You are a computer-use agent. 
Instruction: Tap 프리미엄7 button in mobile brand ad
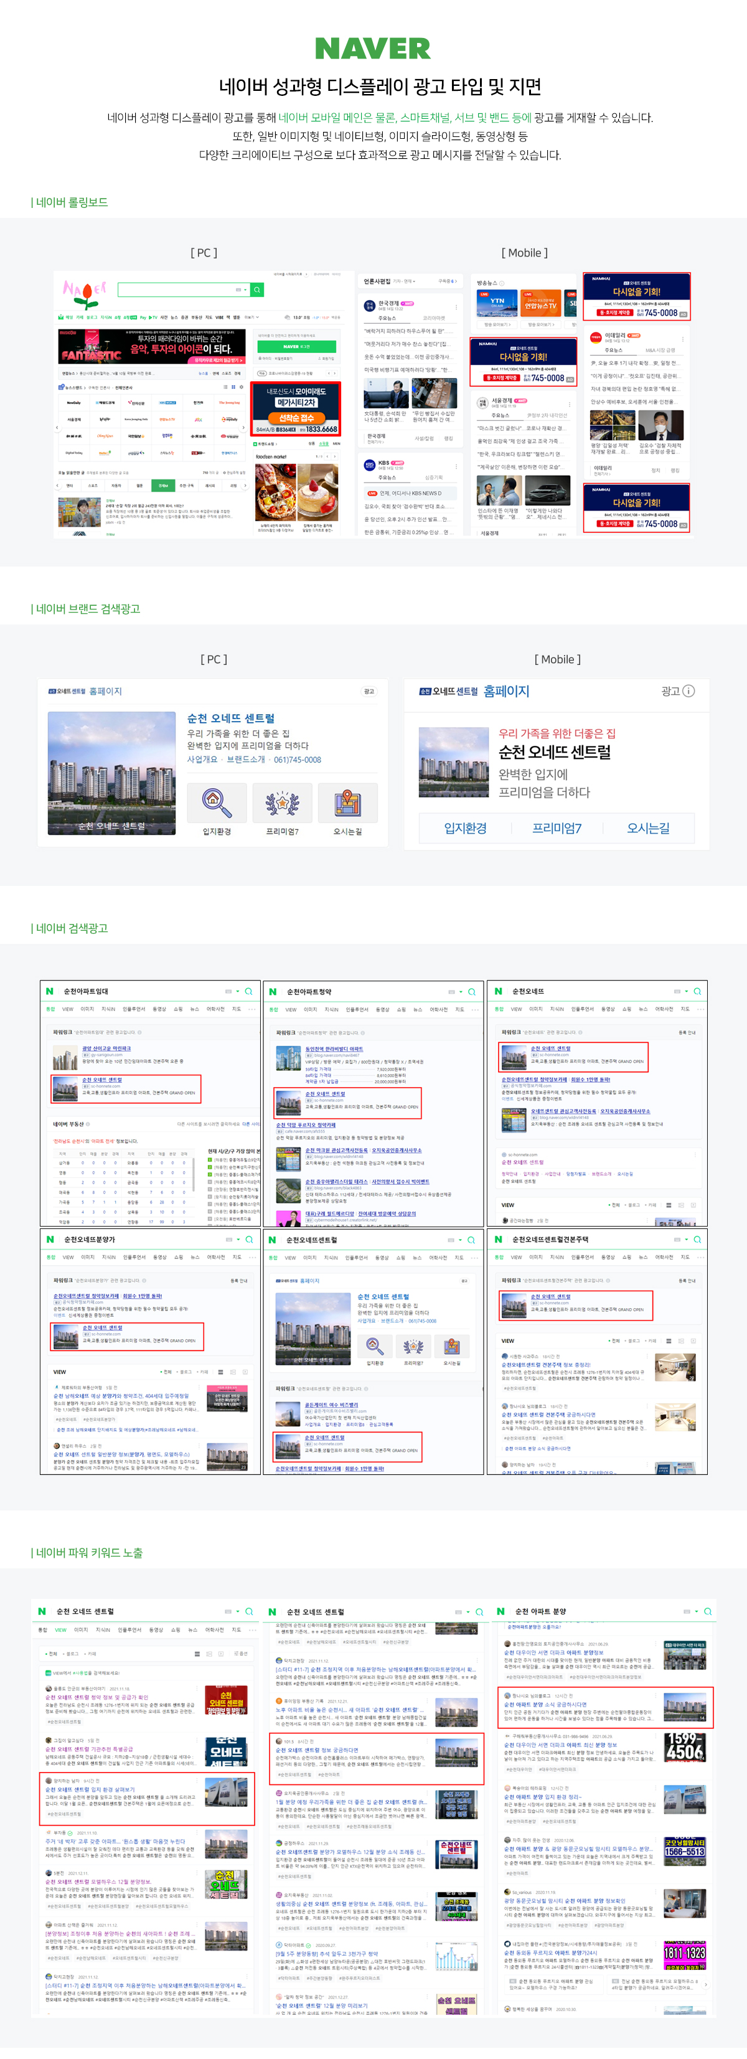[x=557, y=828]
